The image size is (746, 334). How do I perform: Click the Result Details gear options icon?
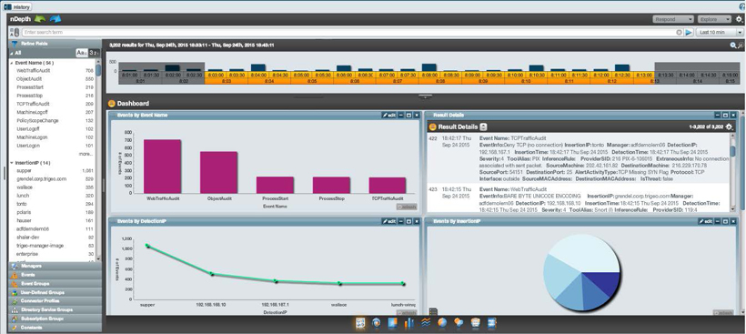[x=729, y=127]
